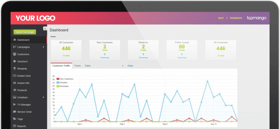280x129 pixels.
Task: Click the TV Manager play icon
Action: (x=14, y=105)
